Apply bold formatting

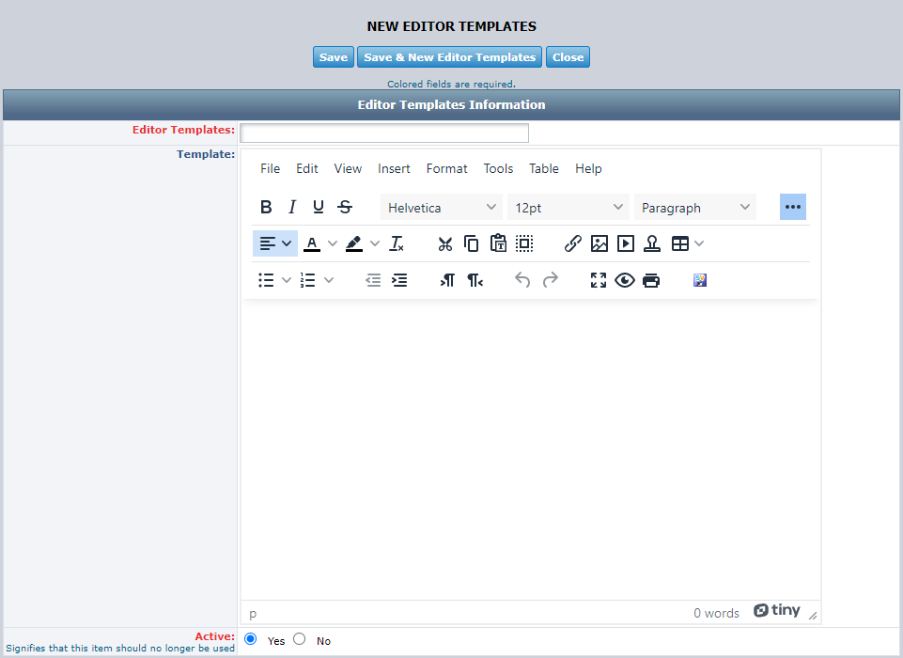pos(266,207)
